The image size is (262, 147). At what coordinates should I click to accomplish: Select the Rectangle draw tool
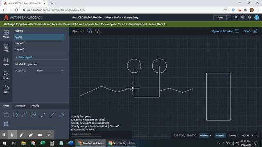tap(6, 115)
